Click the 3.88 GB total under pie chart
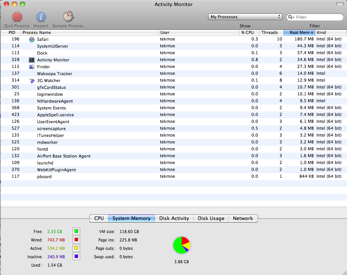 [x=181, y=262]
